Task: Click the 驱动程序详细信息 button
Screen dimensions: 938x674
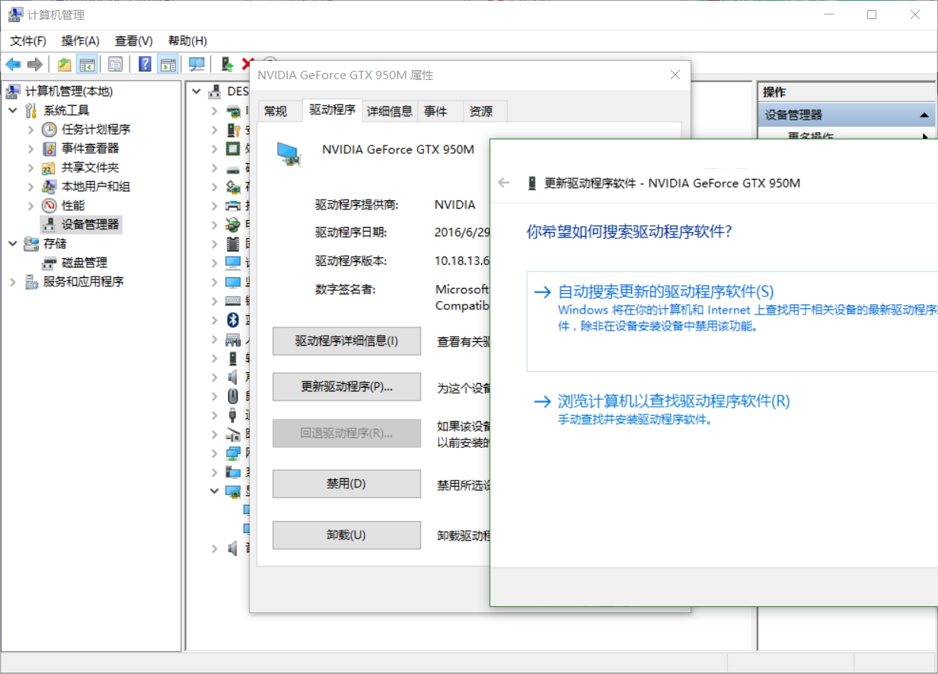Action: (346, 341)
